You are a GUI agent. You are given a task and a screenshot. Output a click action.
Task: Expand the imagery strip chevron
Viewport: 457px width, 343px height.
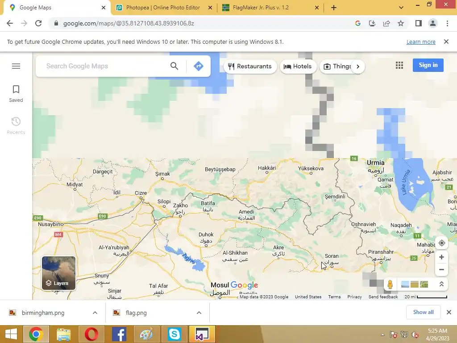(x=441, y=284)
